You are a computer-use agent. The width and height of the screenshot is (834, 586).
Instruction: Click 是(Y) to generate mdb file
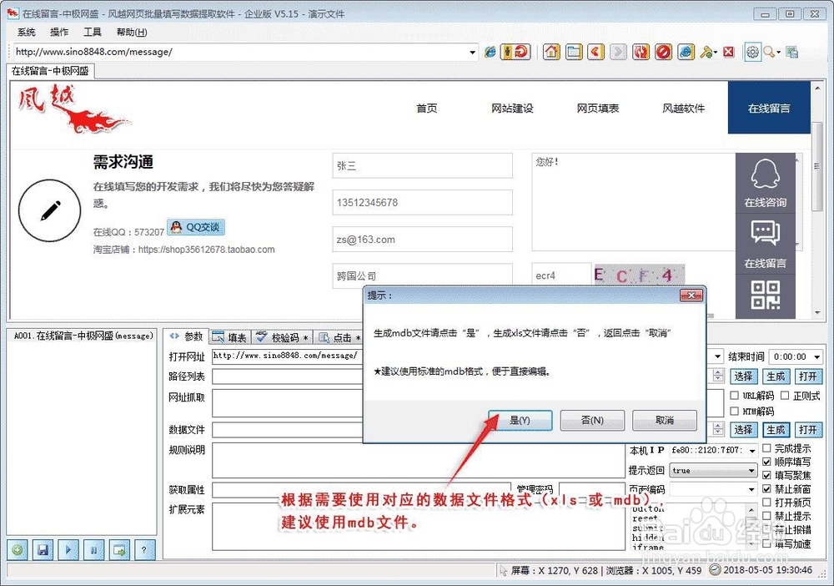520,420
